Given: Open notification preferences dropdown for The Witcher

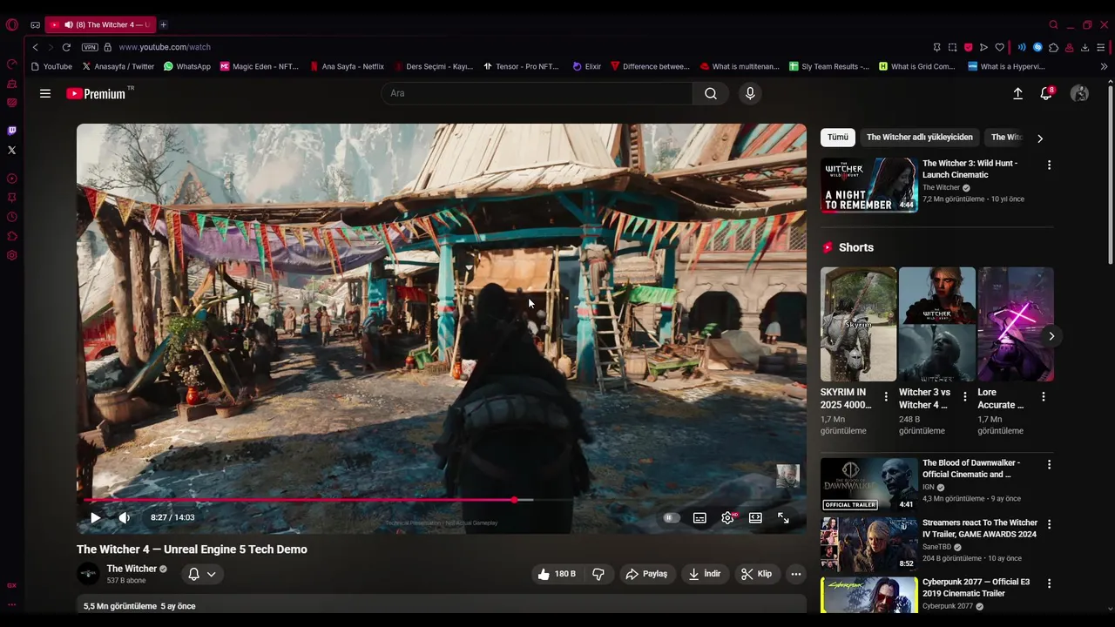Looking at the screenshot, I should tap(202, 574).
